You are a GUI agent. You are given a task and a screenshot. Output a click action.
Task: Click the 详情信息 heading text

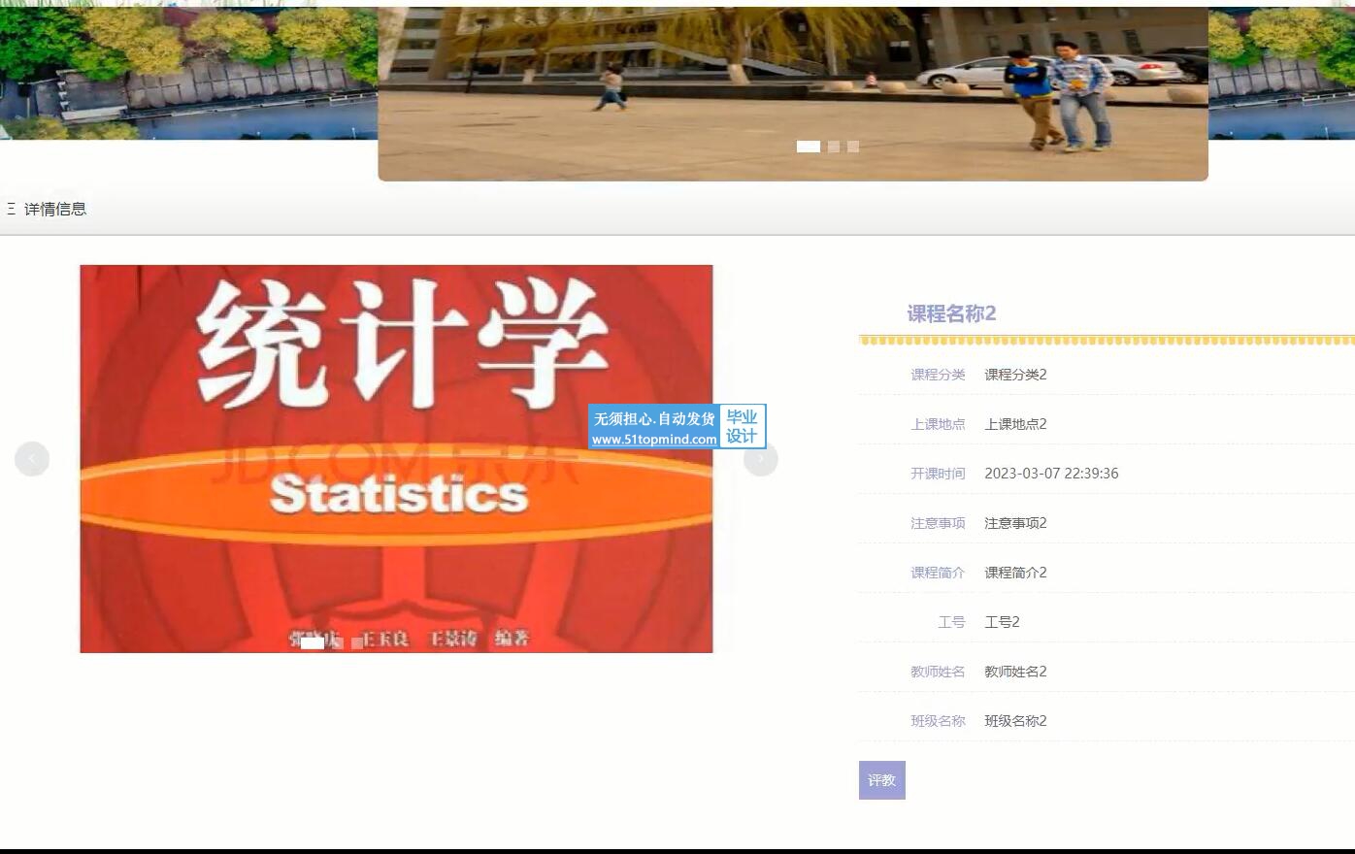tap(55, 209)
